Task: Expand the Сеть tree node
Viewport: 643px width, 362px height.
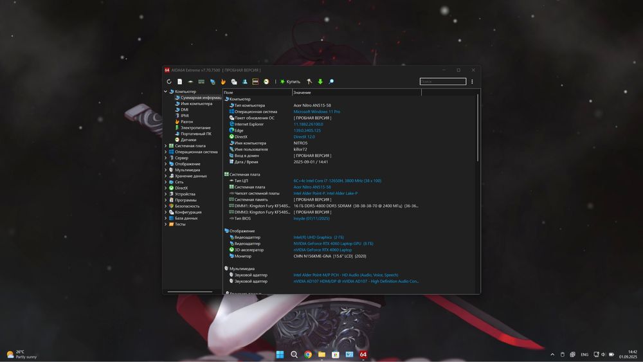Action: [x=166, y=181]
